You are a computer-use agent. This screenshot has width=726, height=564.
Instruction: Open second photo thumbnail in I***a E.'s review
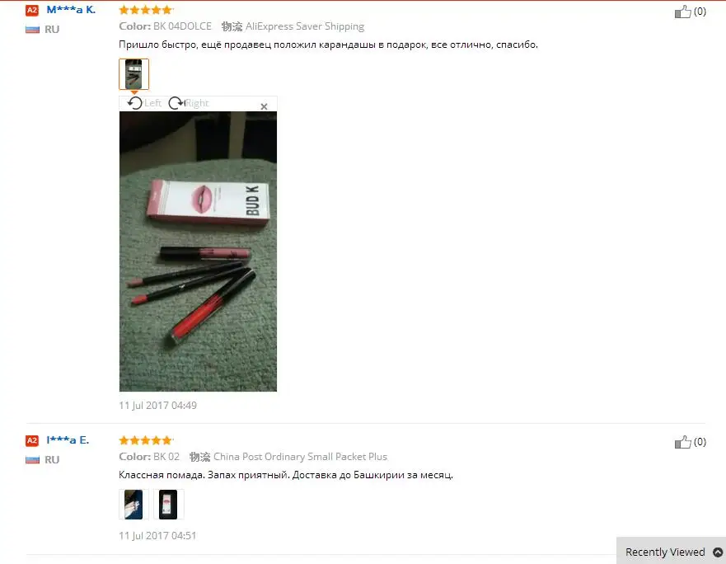[x=169, y=505]
